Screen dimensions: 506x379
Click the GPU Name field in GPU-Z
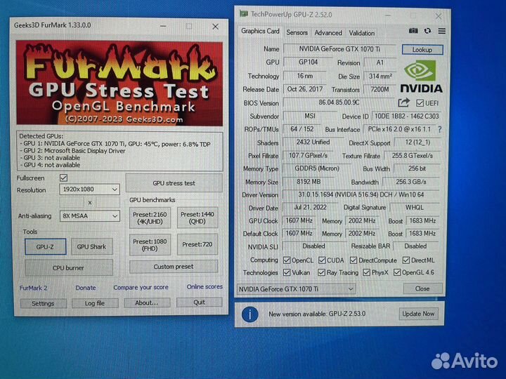(339, 49)
